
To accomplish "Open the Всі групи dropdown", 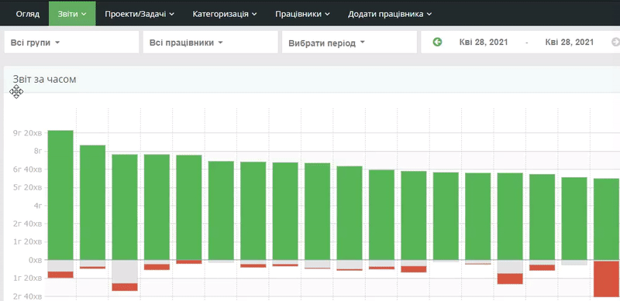I will (71, 43).
